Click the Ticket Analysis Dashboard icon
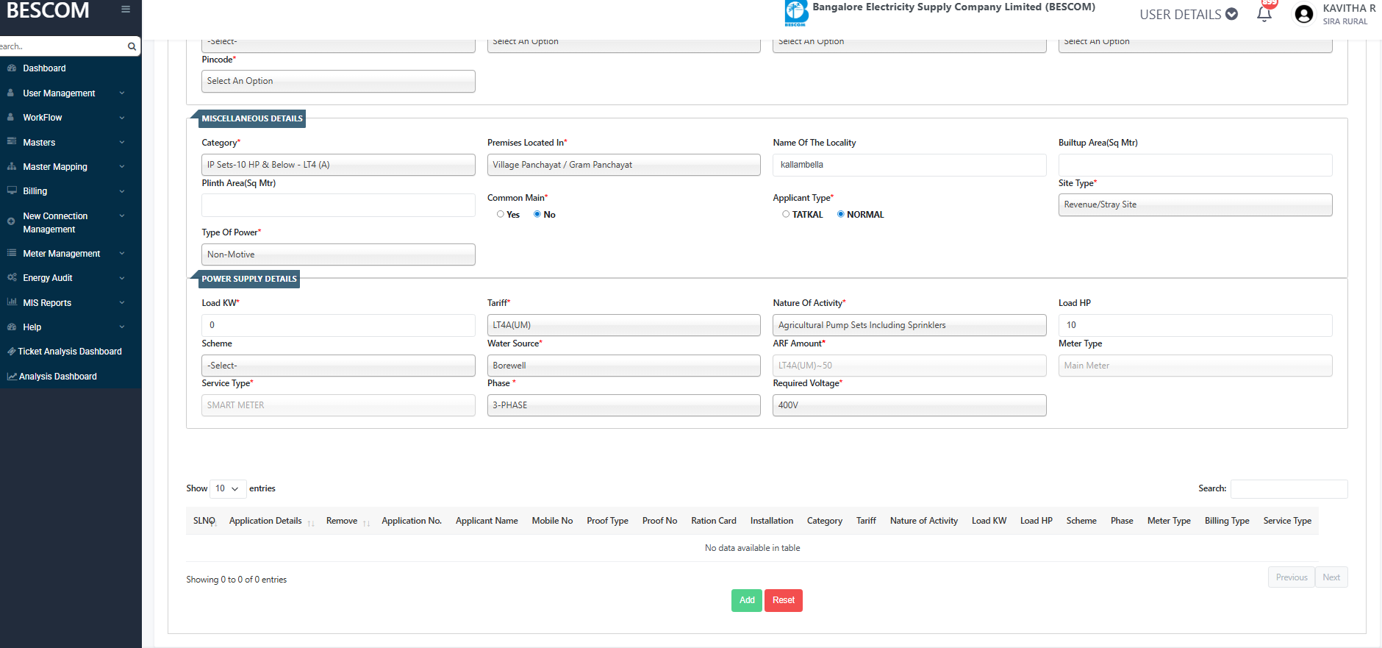 (11, 352)
